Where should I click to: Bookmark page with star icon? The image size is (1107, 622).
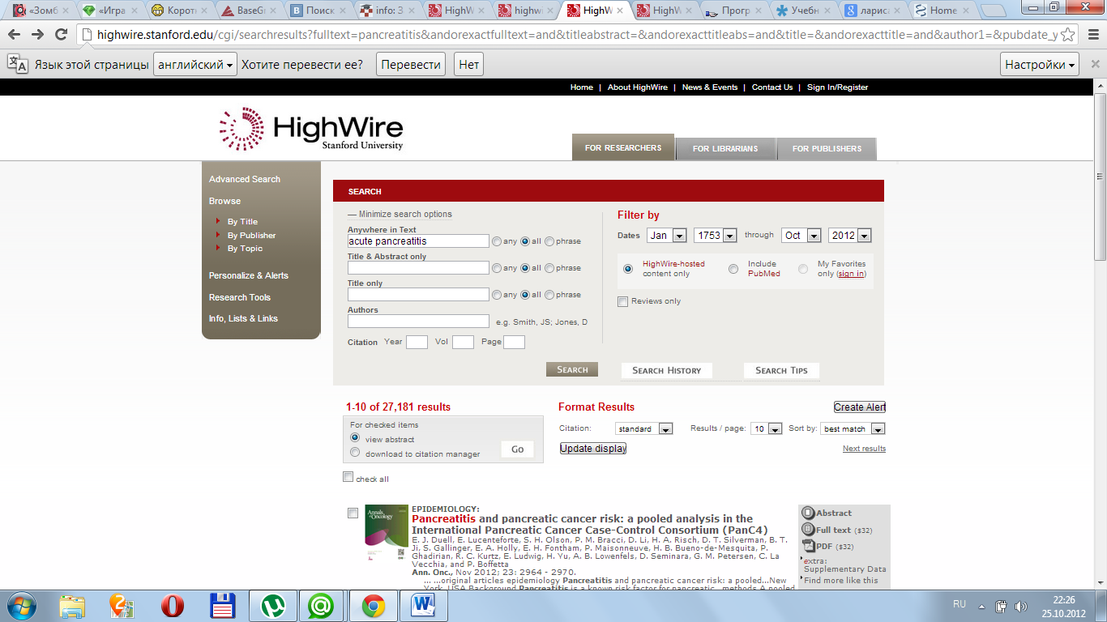point(1068,35)
